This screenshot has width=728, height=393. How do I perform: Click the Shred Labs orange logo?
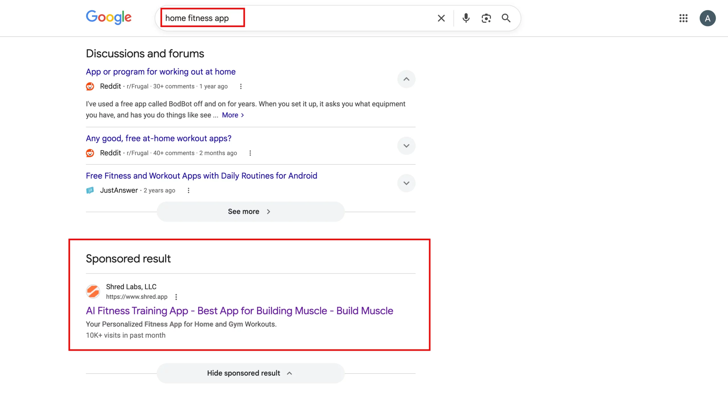93,291
